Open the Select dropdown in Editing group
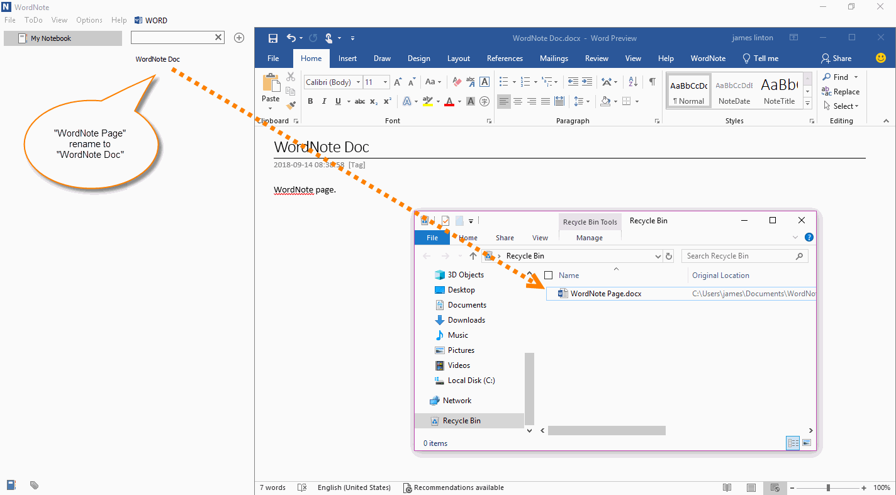 click(x=841, y=106)
